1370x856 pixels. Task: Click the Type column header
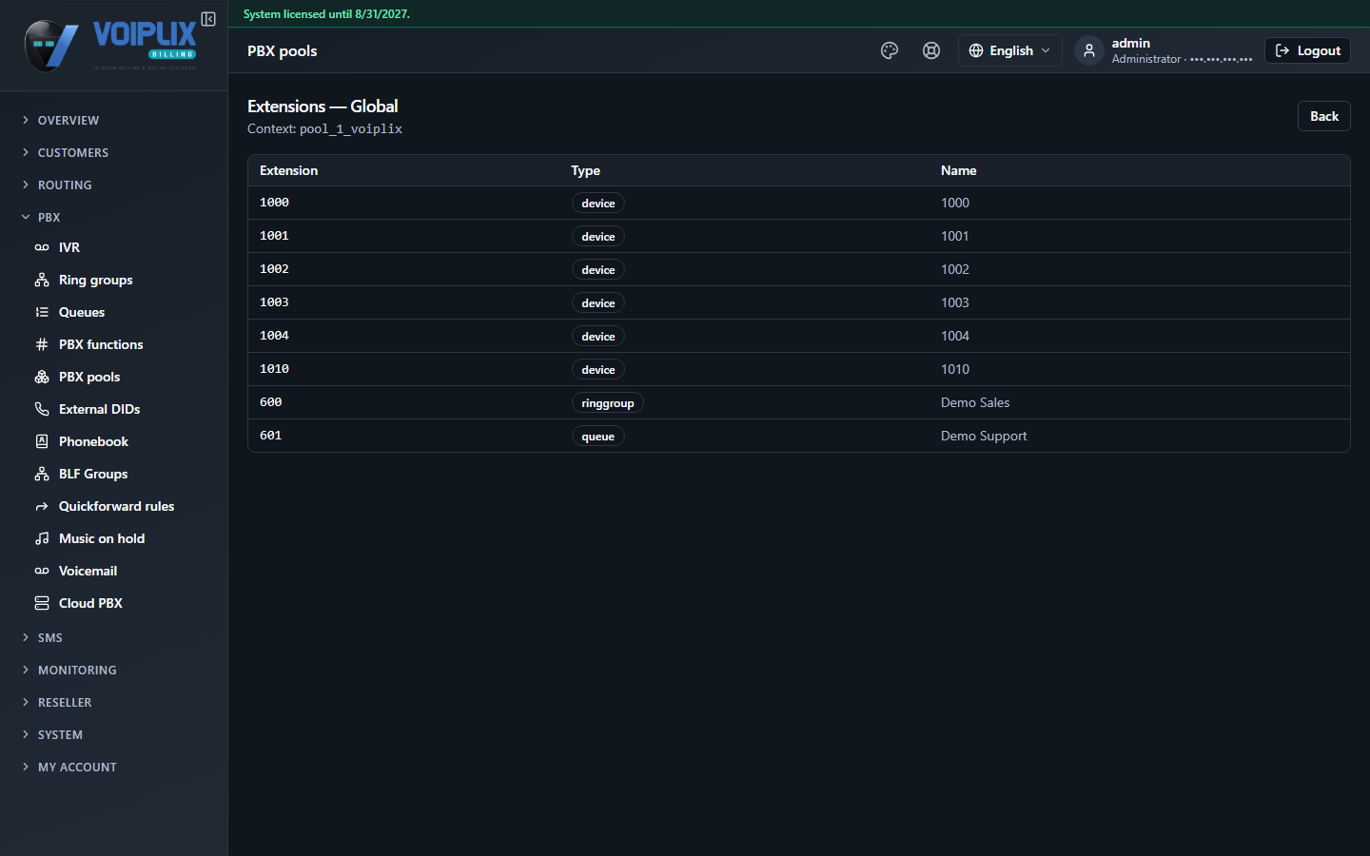click(x=585, y=170)
